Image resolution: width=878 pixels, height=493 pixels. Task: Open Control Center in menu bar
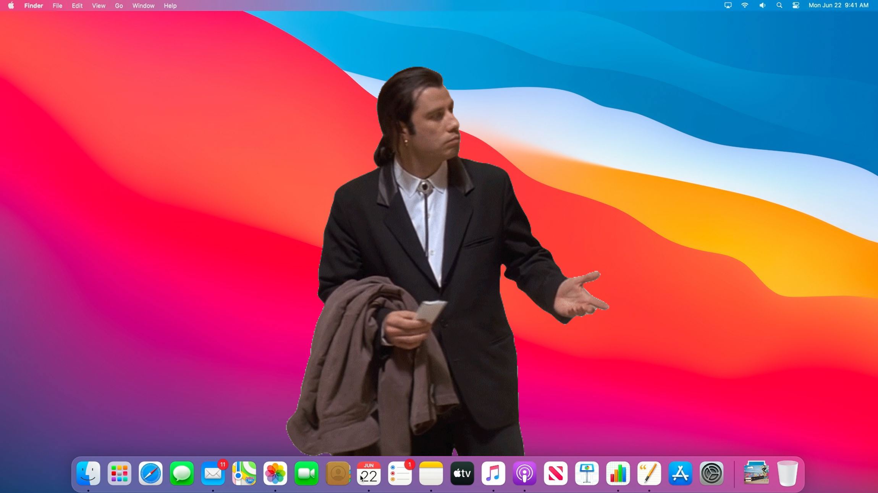click(x=796, y=5)
